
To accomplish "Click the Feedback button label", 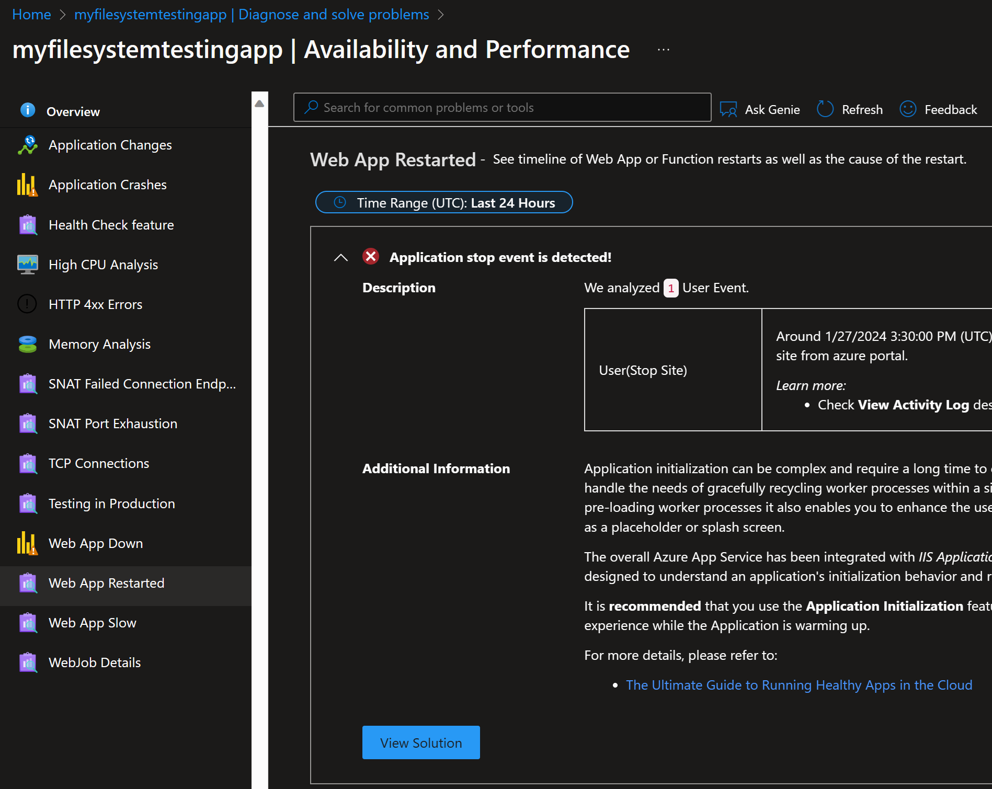I will pyautogui.click(x=951, y=110).
